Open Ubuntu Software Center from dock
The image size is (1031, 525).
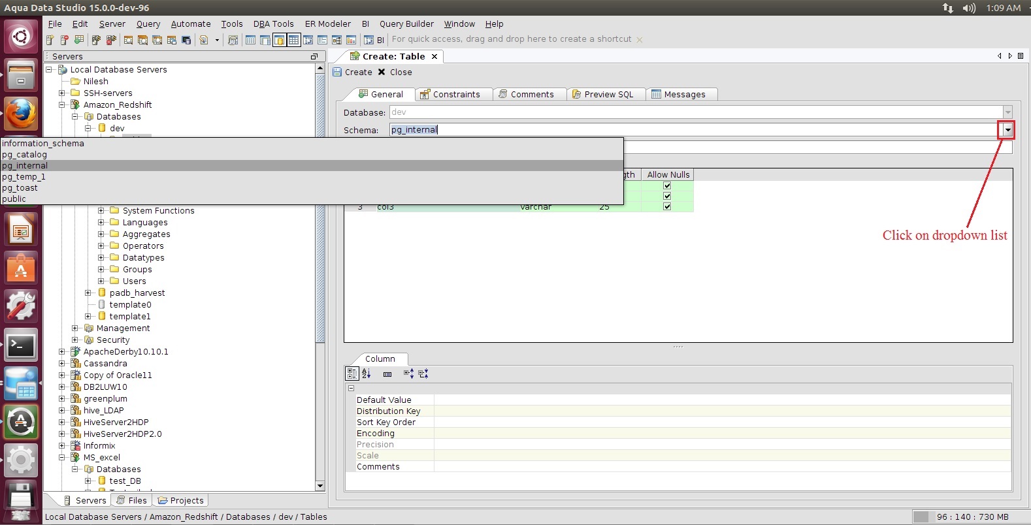[x=21, y=268]
